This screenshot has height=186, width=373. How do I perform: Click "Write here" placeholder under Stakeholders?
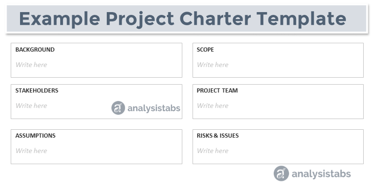click(31, 106)
